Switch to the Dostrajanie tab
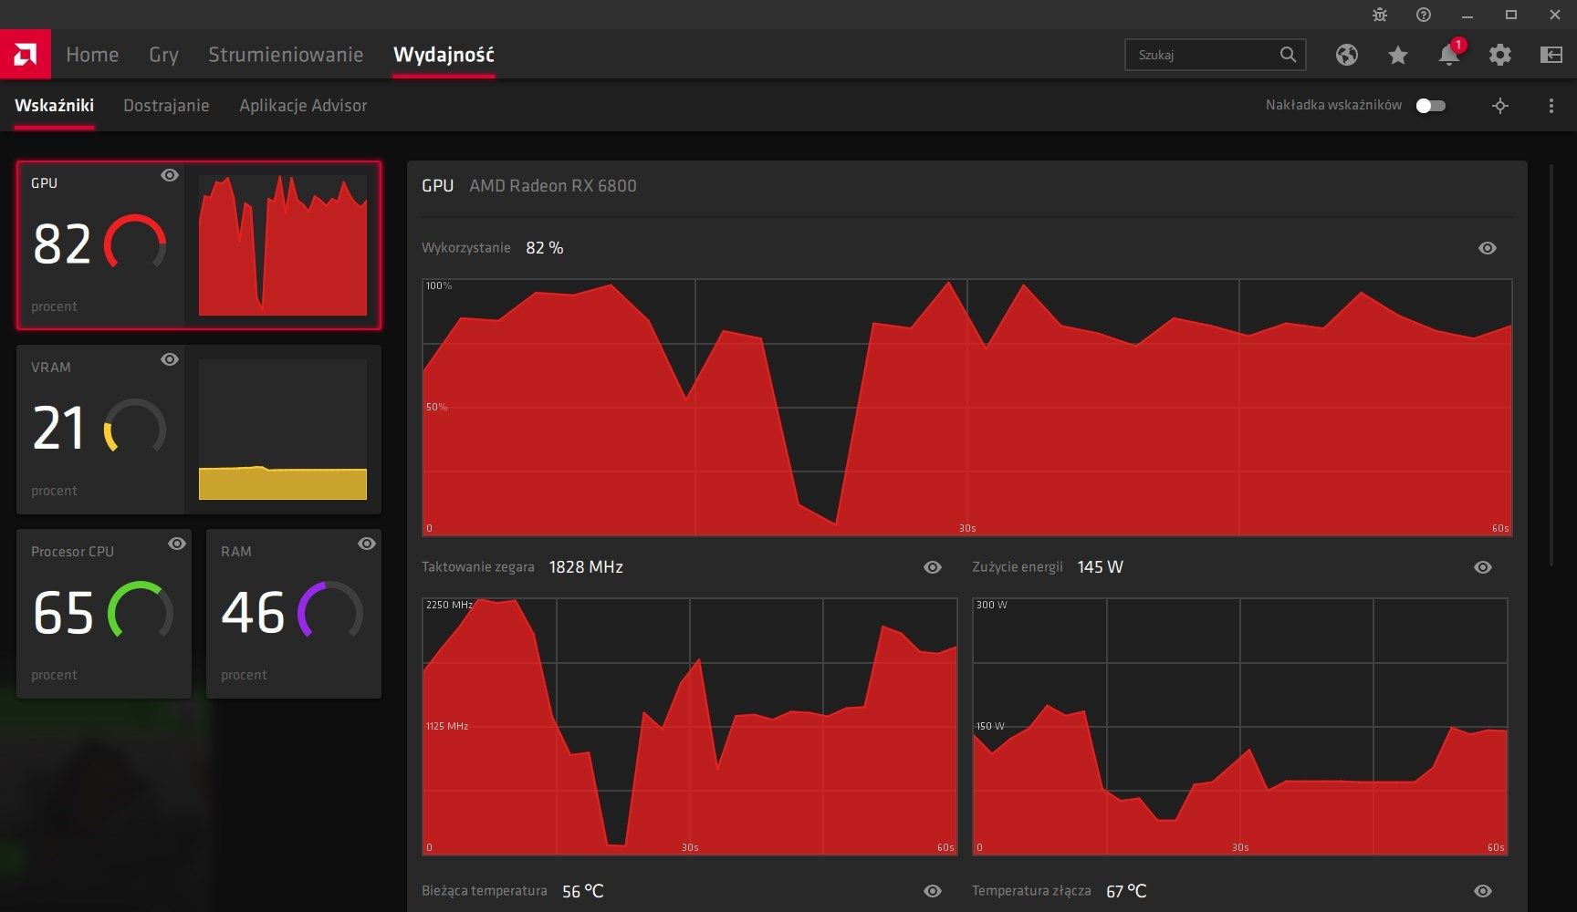The width and height of the screenshot is (1577, 912). click(x=166, y=106)
